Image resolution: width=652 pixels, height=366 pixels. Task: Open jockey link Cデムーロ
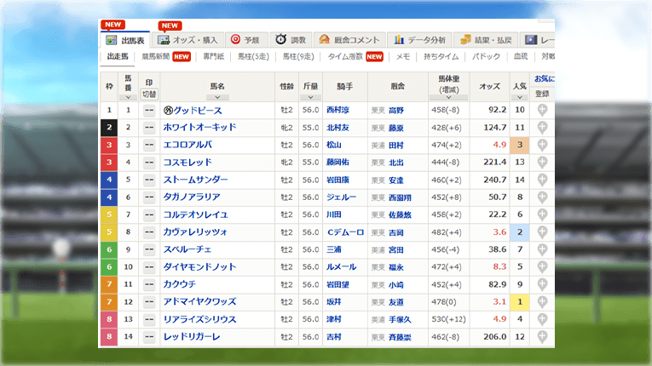[345, 232]
